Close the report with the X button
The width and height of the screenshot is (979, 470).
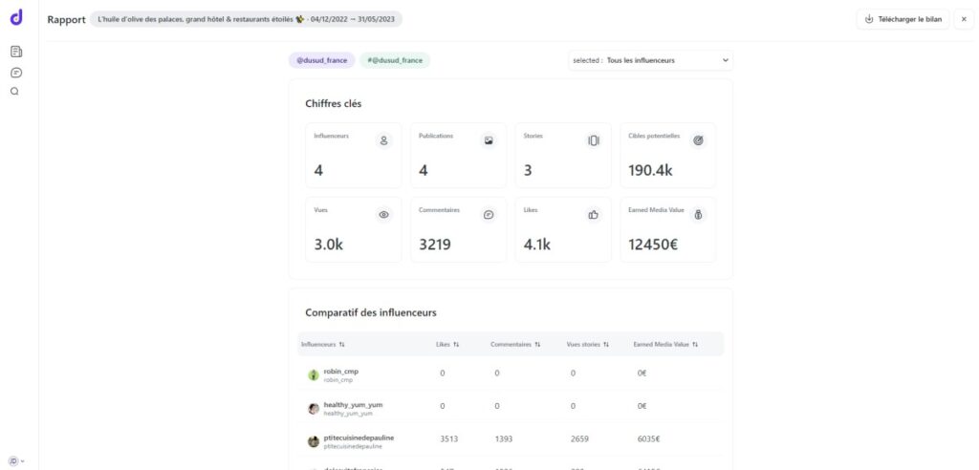click(x=964, y=19)
